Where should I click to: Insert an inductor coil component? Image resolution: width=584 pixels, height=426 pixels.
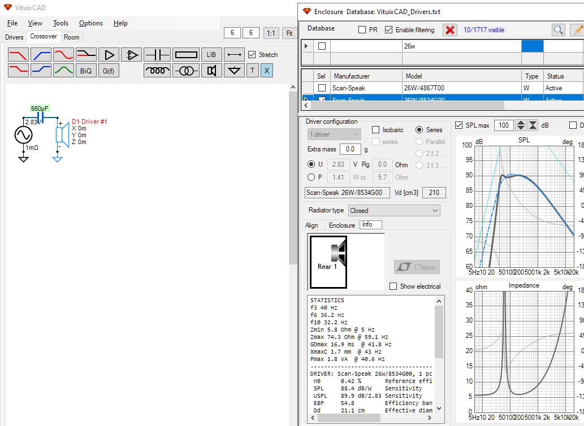coord(157,70)
